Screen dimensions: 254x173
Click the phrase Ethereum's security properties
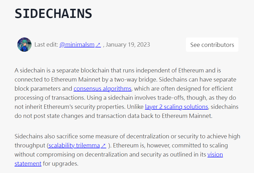click(84, 107)
